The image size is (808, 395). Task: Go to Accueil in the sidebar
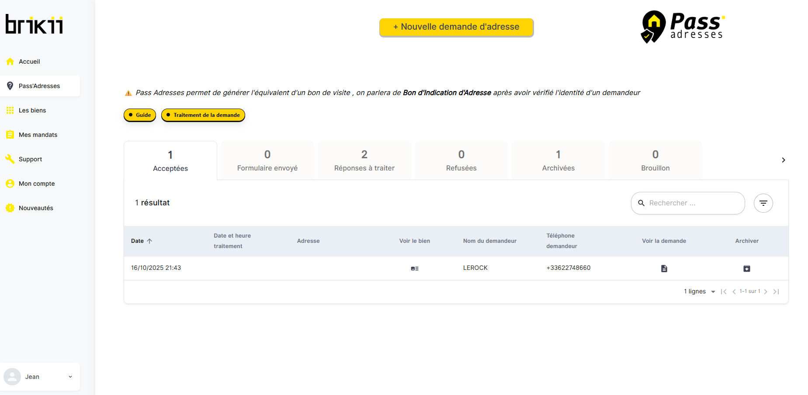[x=29, y=61]
